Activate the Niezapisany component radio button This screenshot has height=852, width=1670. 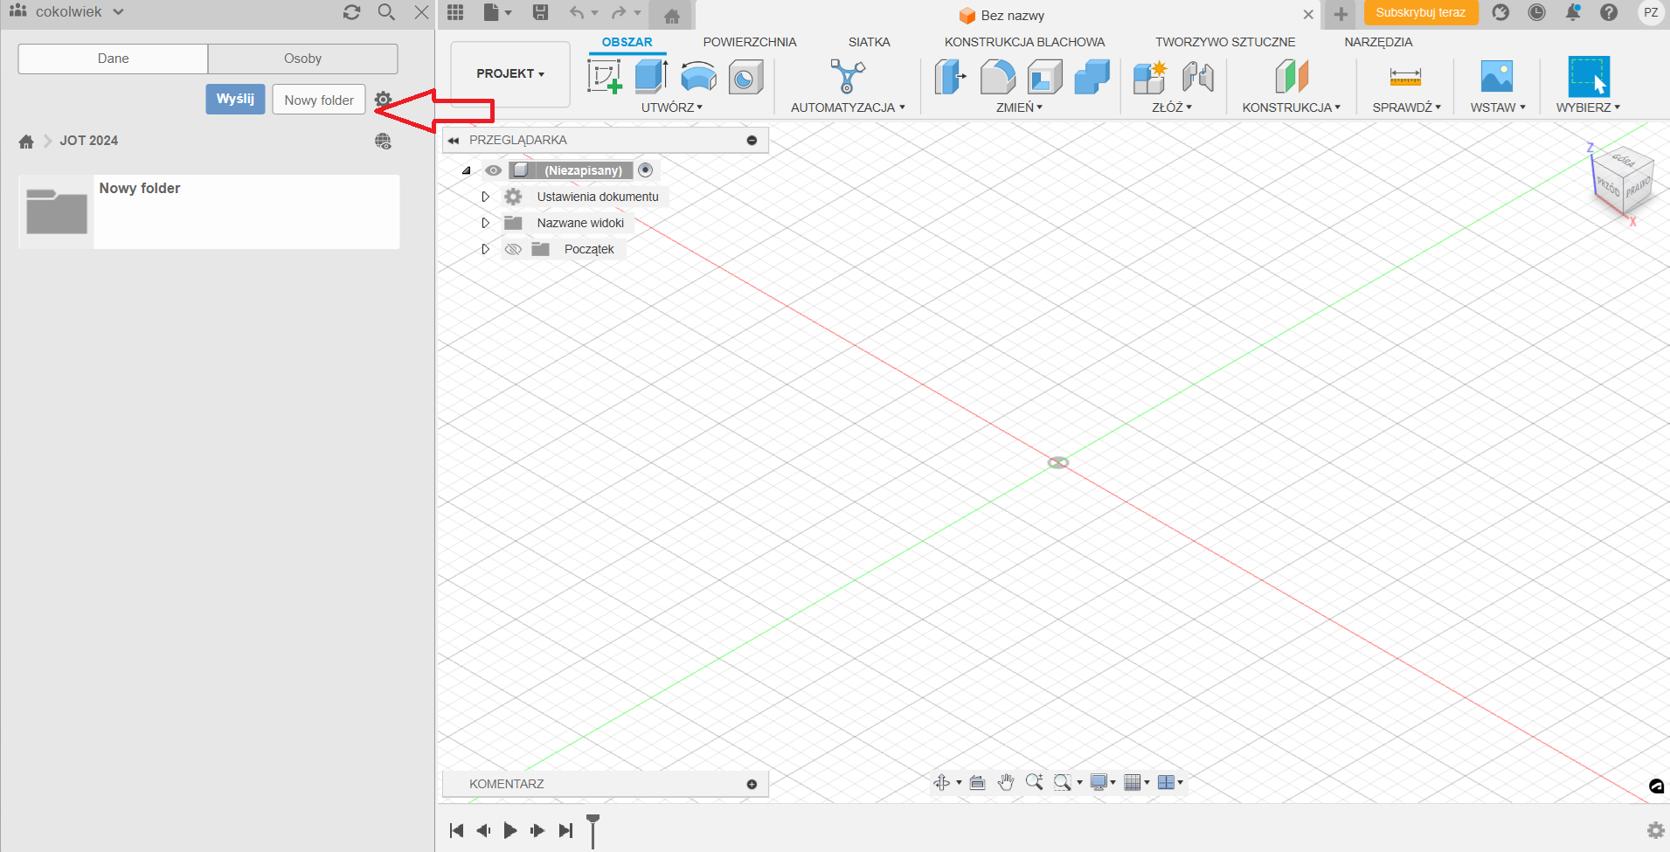tap(645, 170)
